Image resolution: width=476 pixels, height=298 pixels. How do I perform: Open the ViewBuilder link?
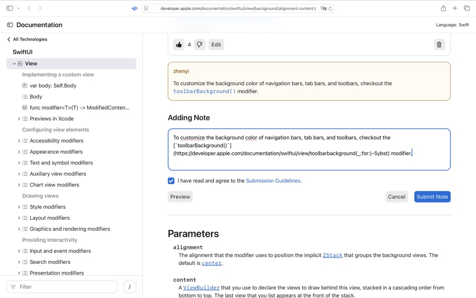click(x=201, y=287)
